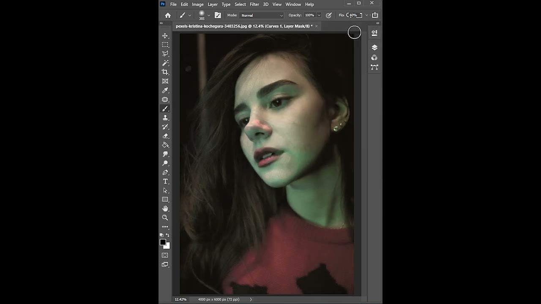541x304 pixels.
Task: Close the pexels-kristina-kochegura document tab
Action: (317, 26)
